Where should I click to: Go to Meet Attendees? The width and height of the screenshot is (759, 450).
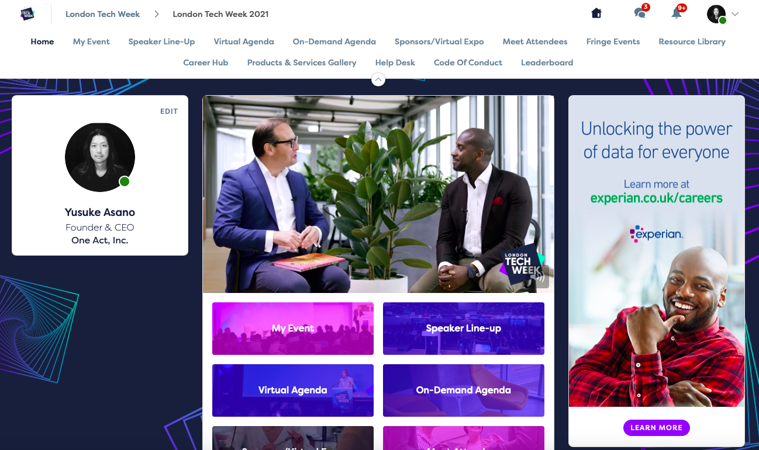click(x=535, y=41)
